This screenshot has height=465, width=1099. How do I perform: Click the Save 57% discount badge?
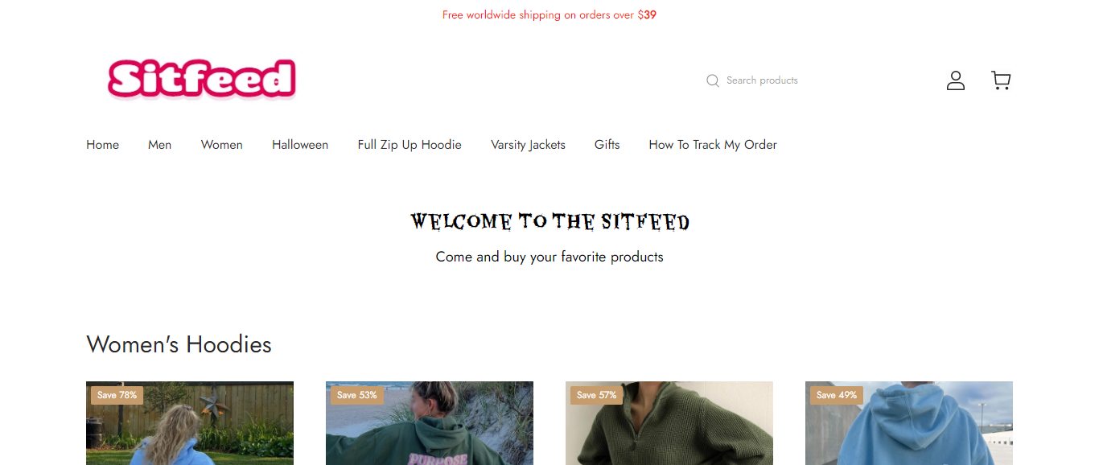coord(596,395)
